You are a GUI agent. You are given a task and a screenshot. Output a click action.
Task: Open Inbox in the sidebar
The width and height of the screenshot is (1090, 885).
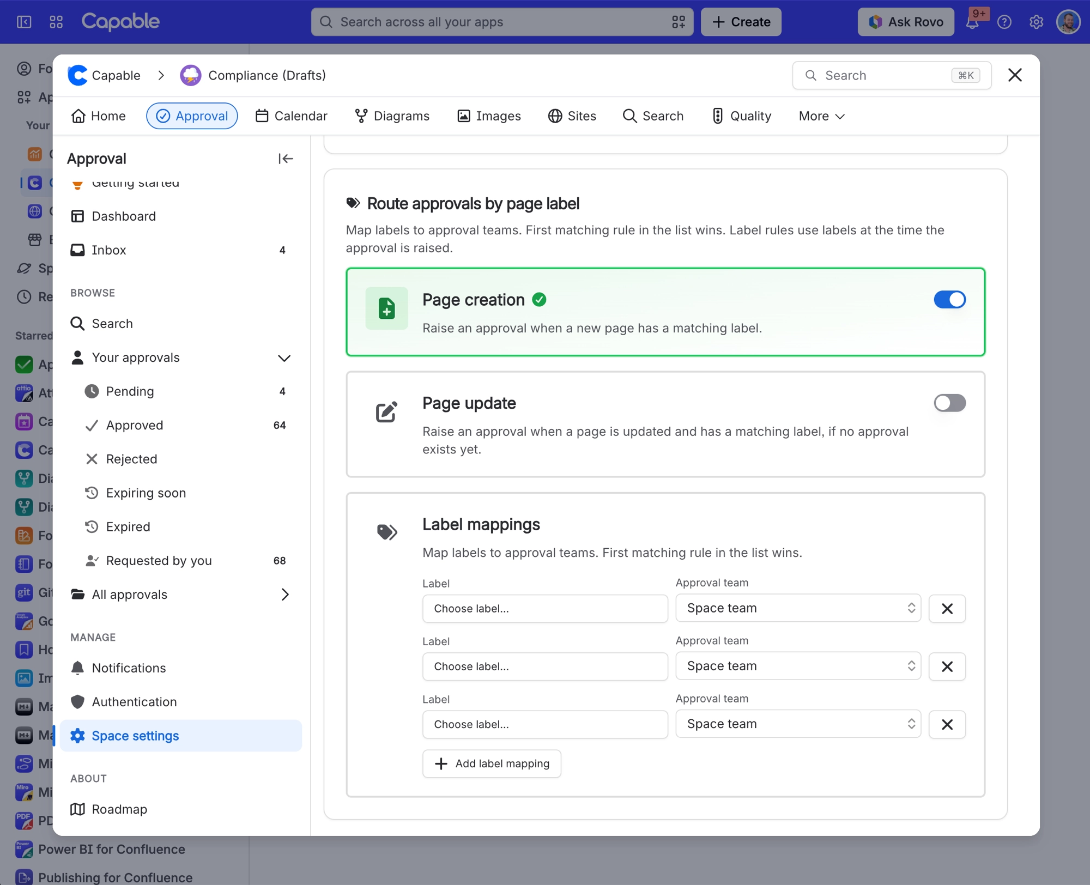click(x=181, y=250)
